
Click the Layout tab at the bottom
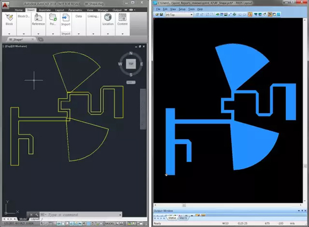tap(35, 219)
